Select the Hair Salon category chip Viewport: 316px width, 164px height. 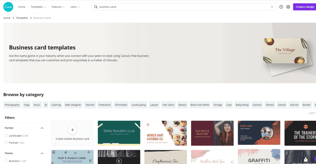pos(168,105)
